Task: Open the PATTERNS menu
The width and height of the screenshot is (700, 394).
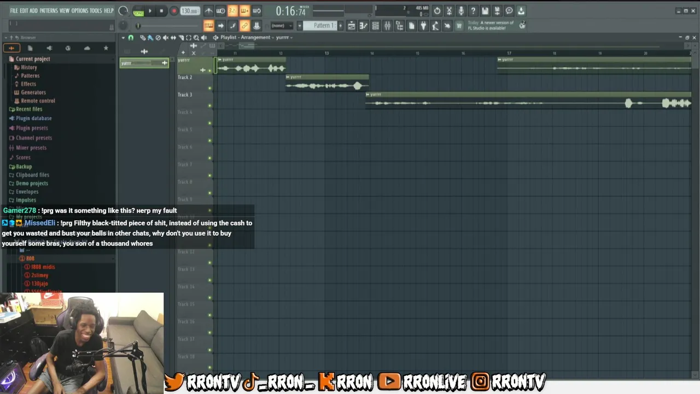Action: coord(49,11)
